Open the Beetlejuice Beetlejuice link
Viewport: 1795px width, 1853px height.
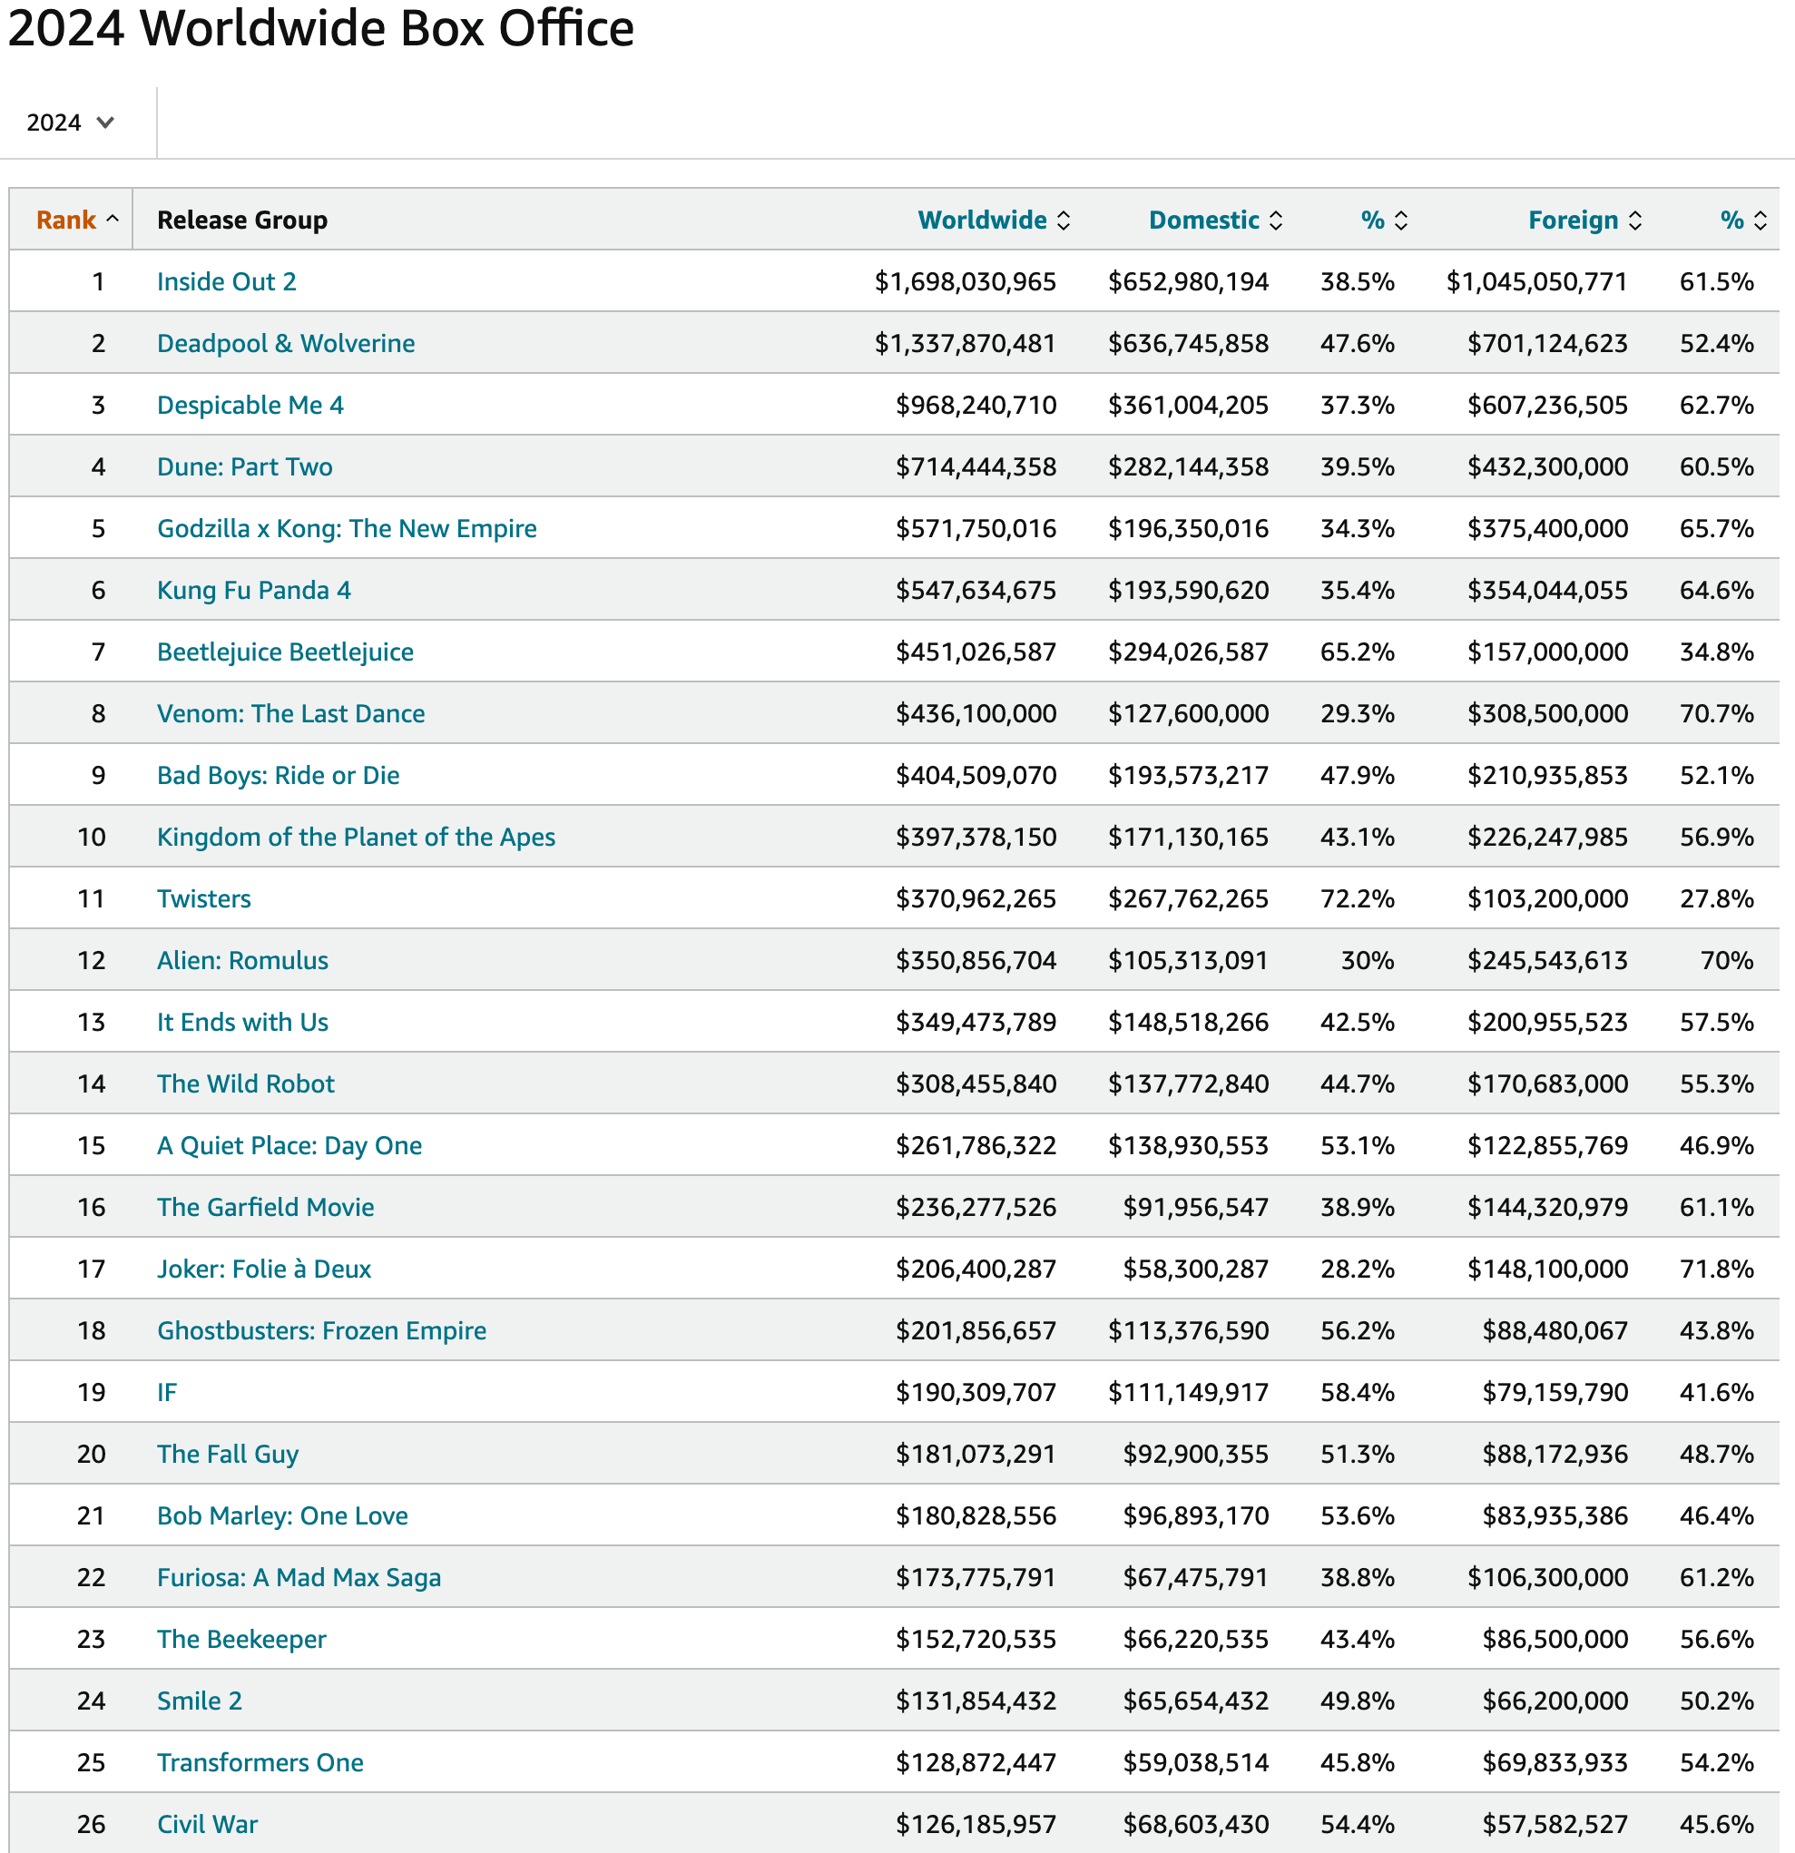(285, 652)
